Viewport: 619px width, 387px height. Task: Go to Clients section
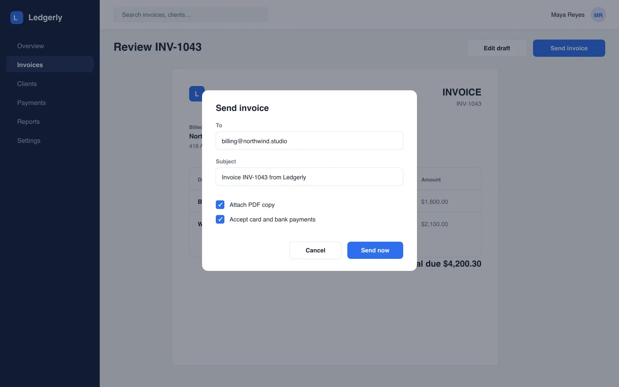50,84
